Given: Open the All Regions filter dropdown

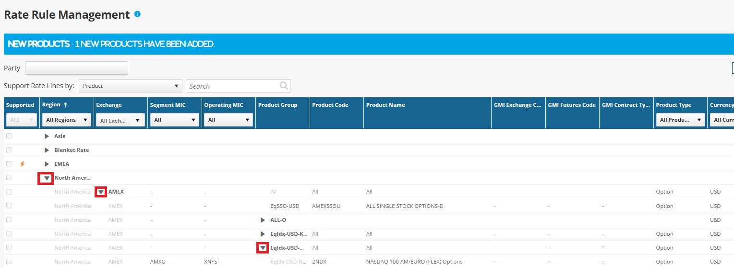Looking at the screenshot, I should tap(67, 120).
